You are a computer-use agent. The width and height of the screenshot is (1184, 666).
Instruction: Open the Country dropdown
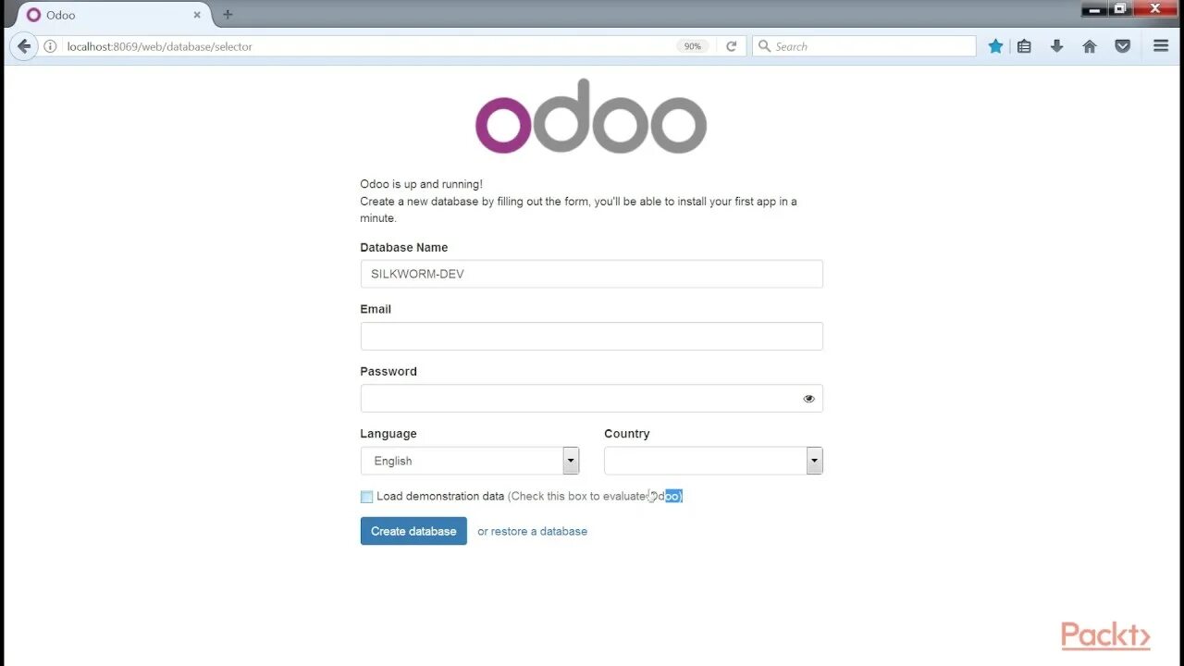coord(713,461)
